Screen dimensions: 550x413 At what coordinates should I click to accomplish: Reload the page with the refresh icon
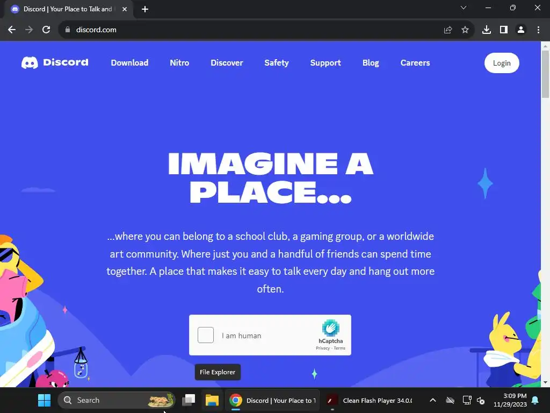tap(46, 30)
